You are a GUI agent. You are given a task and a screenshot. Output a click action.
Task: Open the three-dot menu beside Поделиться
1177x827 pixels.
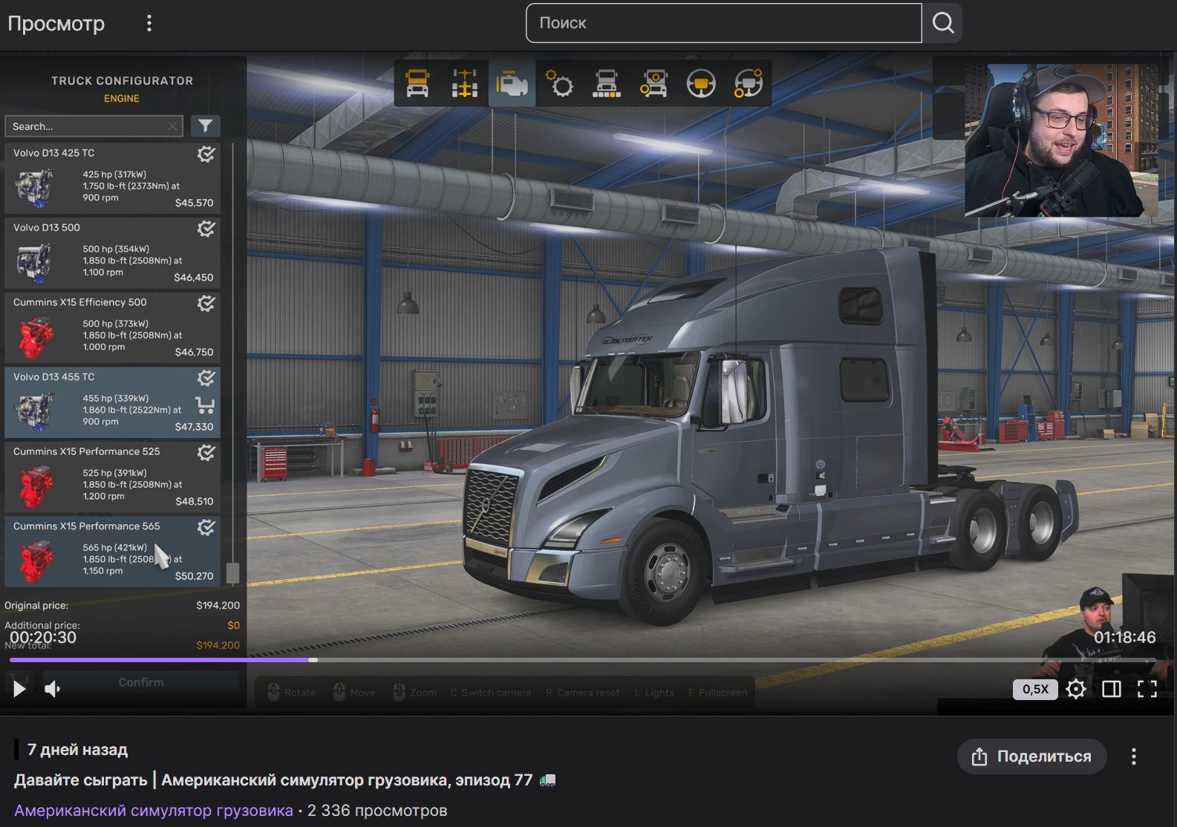(1133, 756)
